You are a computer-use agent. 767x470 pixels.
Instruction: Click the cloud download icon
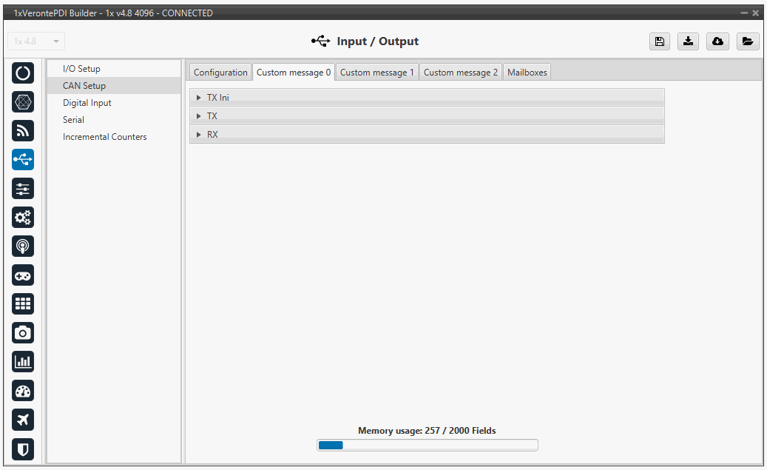click(717, 41)
